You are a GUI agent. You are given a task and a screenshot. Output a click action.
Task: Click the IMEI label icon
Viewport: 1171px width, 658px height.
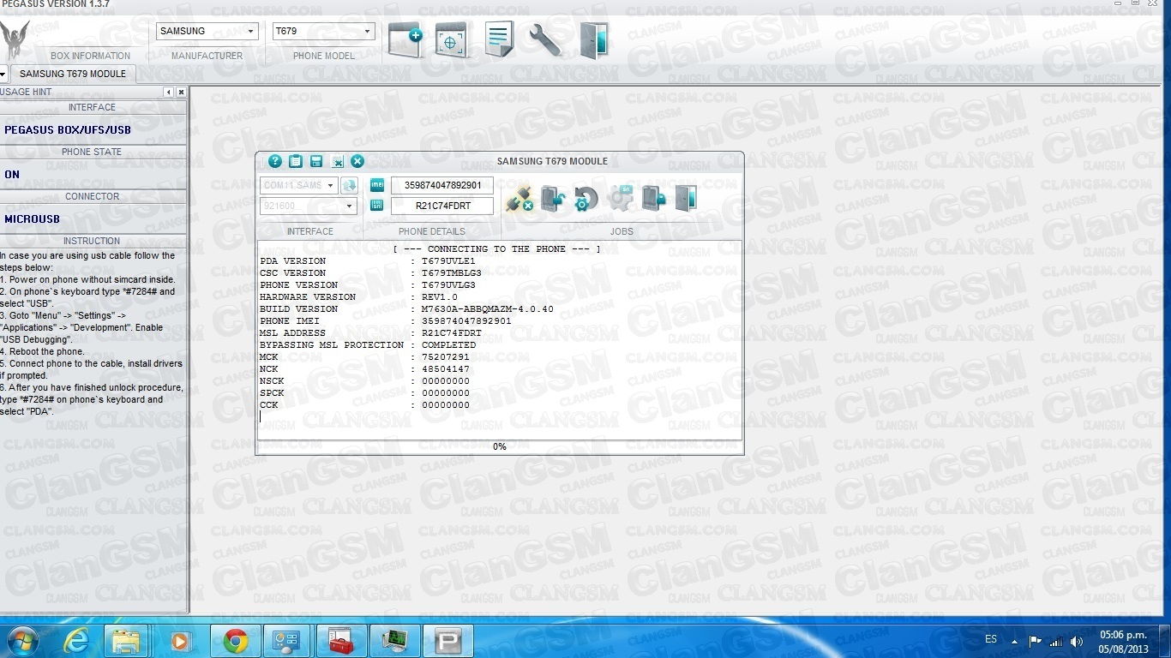[x=377, y=185]
